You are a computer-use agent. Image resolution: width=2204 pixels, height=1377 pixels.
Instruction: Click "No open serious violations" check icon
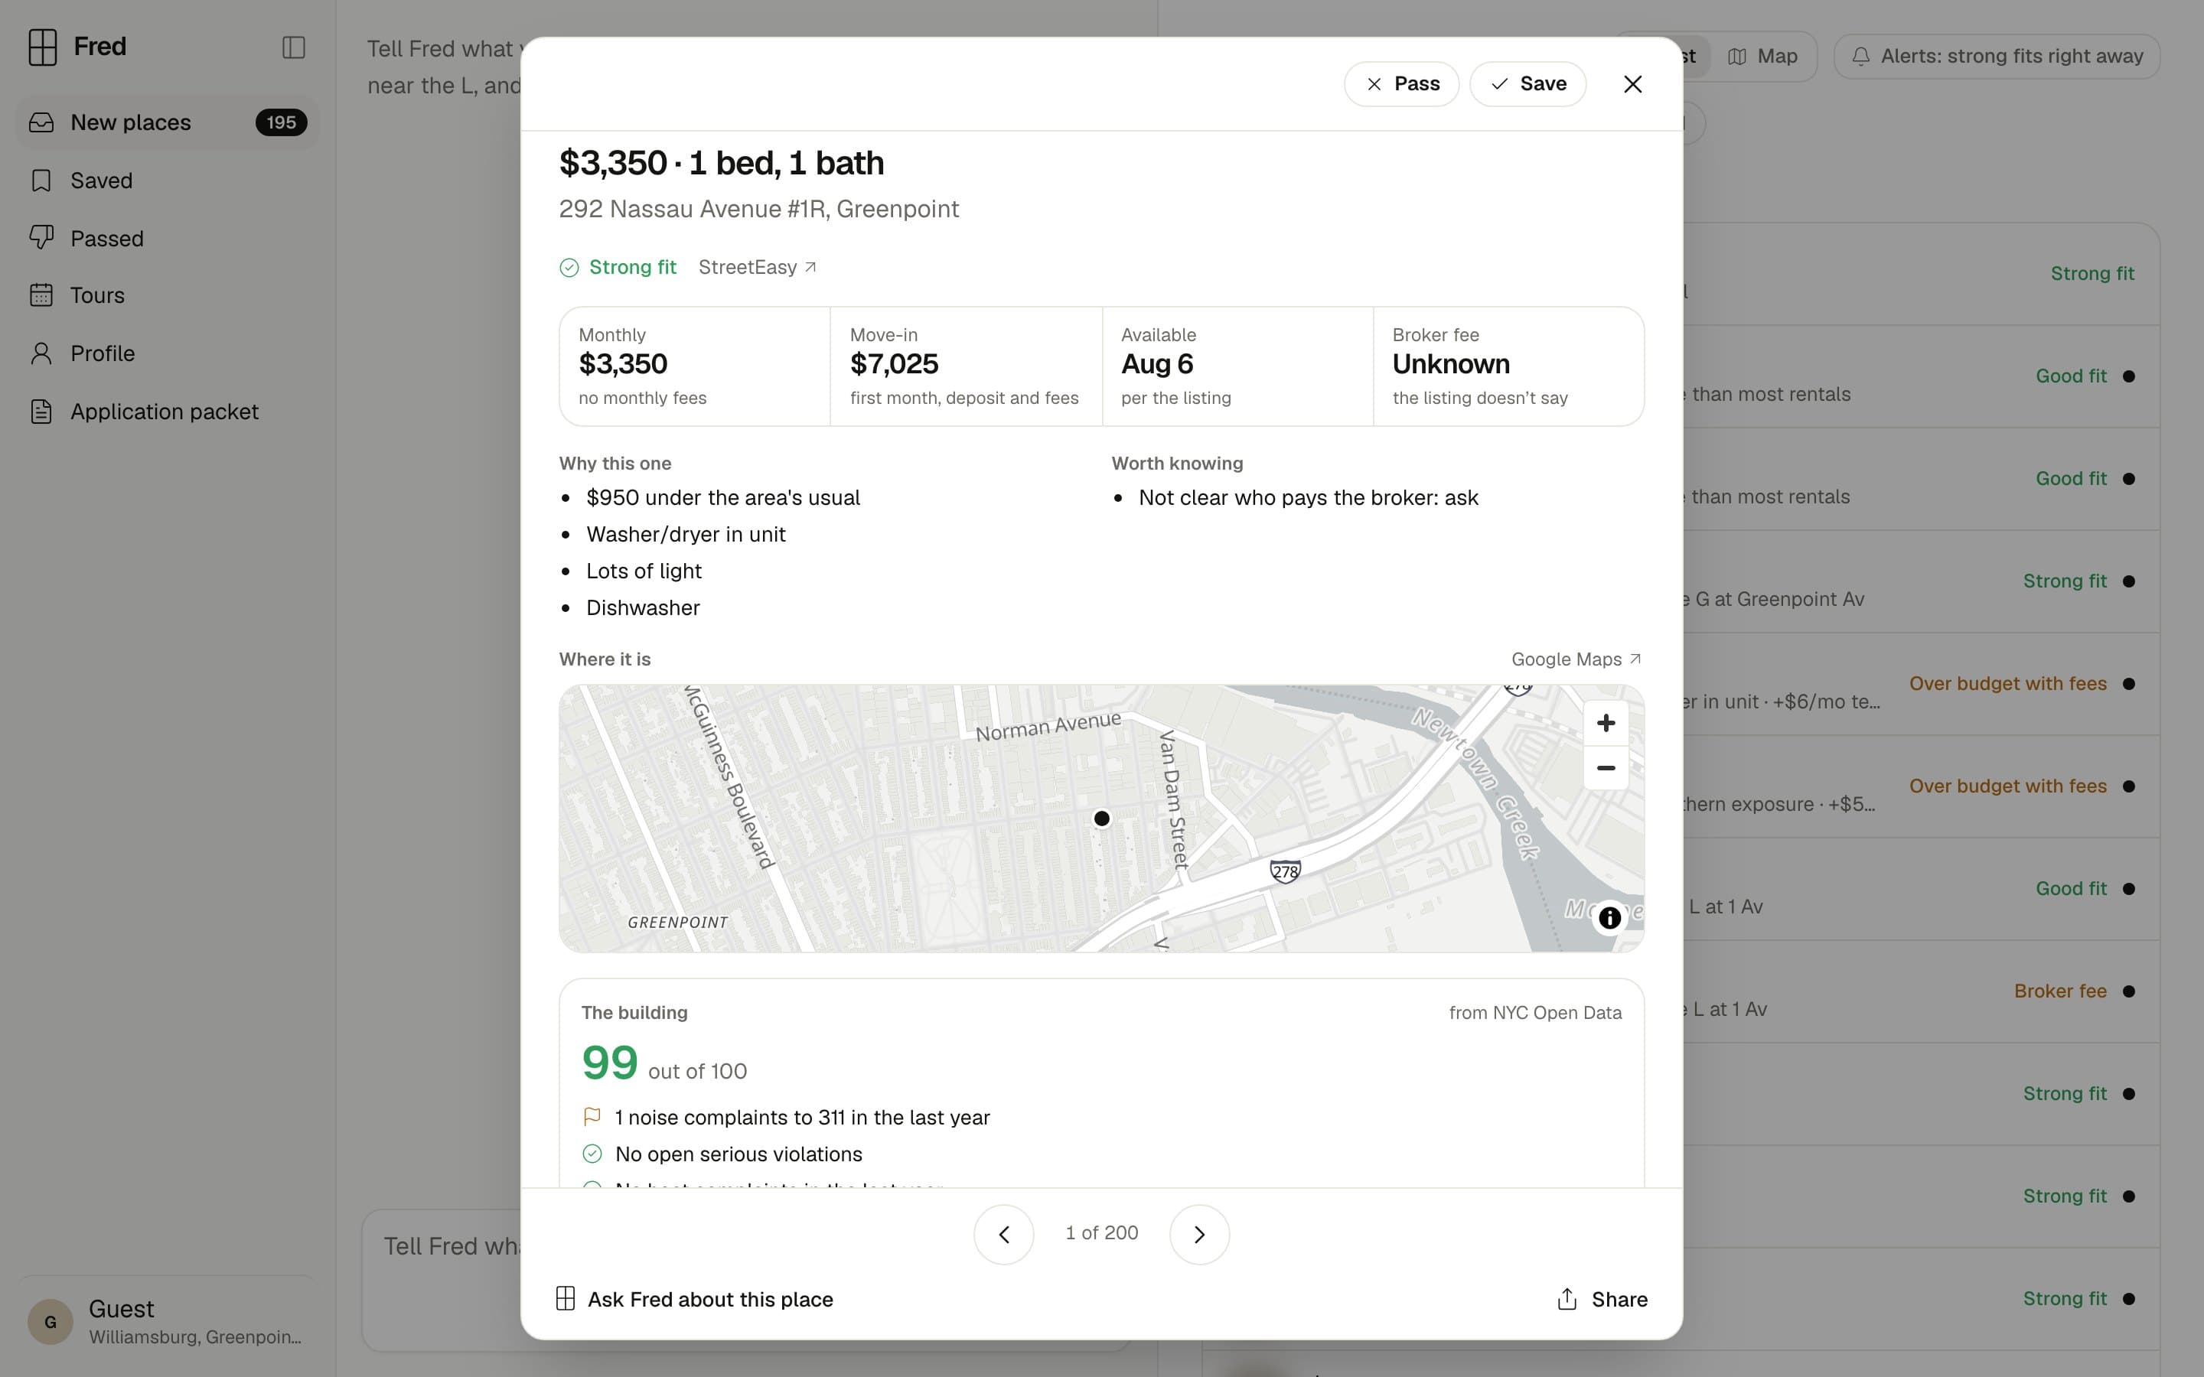592,1154
